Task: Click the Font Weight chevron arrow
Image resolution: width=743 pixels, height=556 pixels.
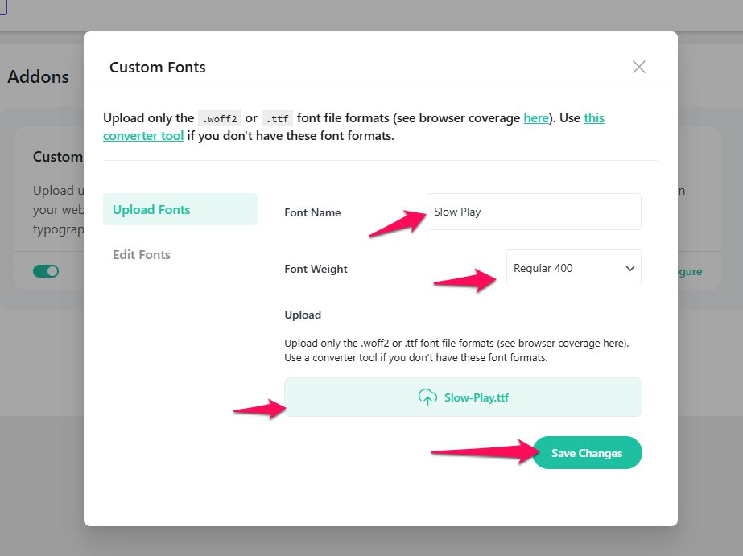Action: point(629,269)
